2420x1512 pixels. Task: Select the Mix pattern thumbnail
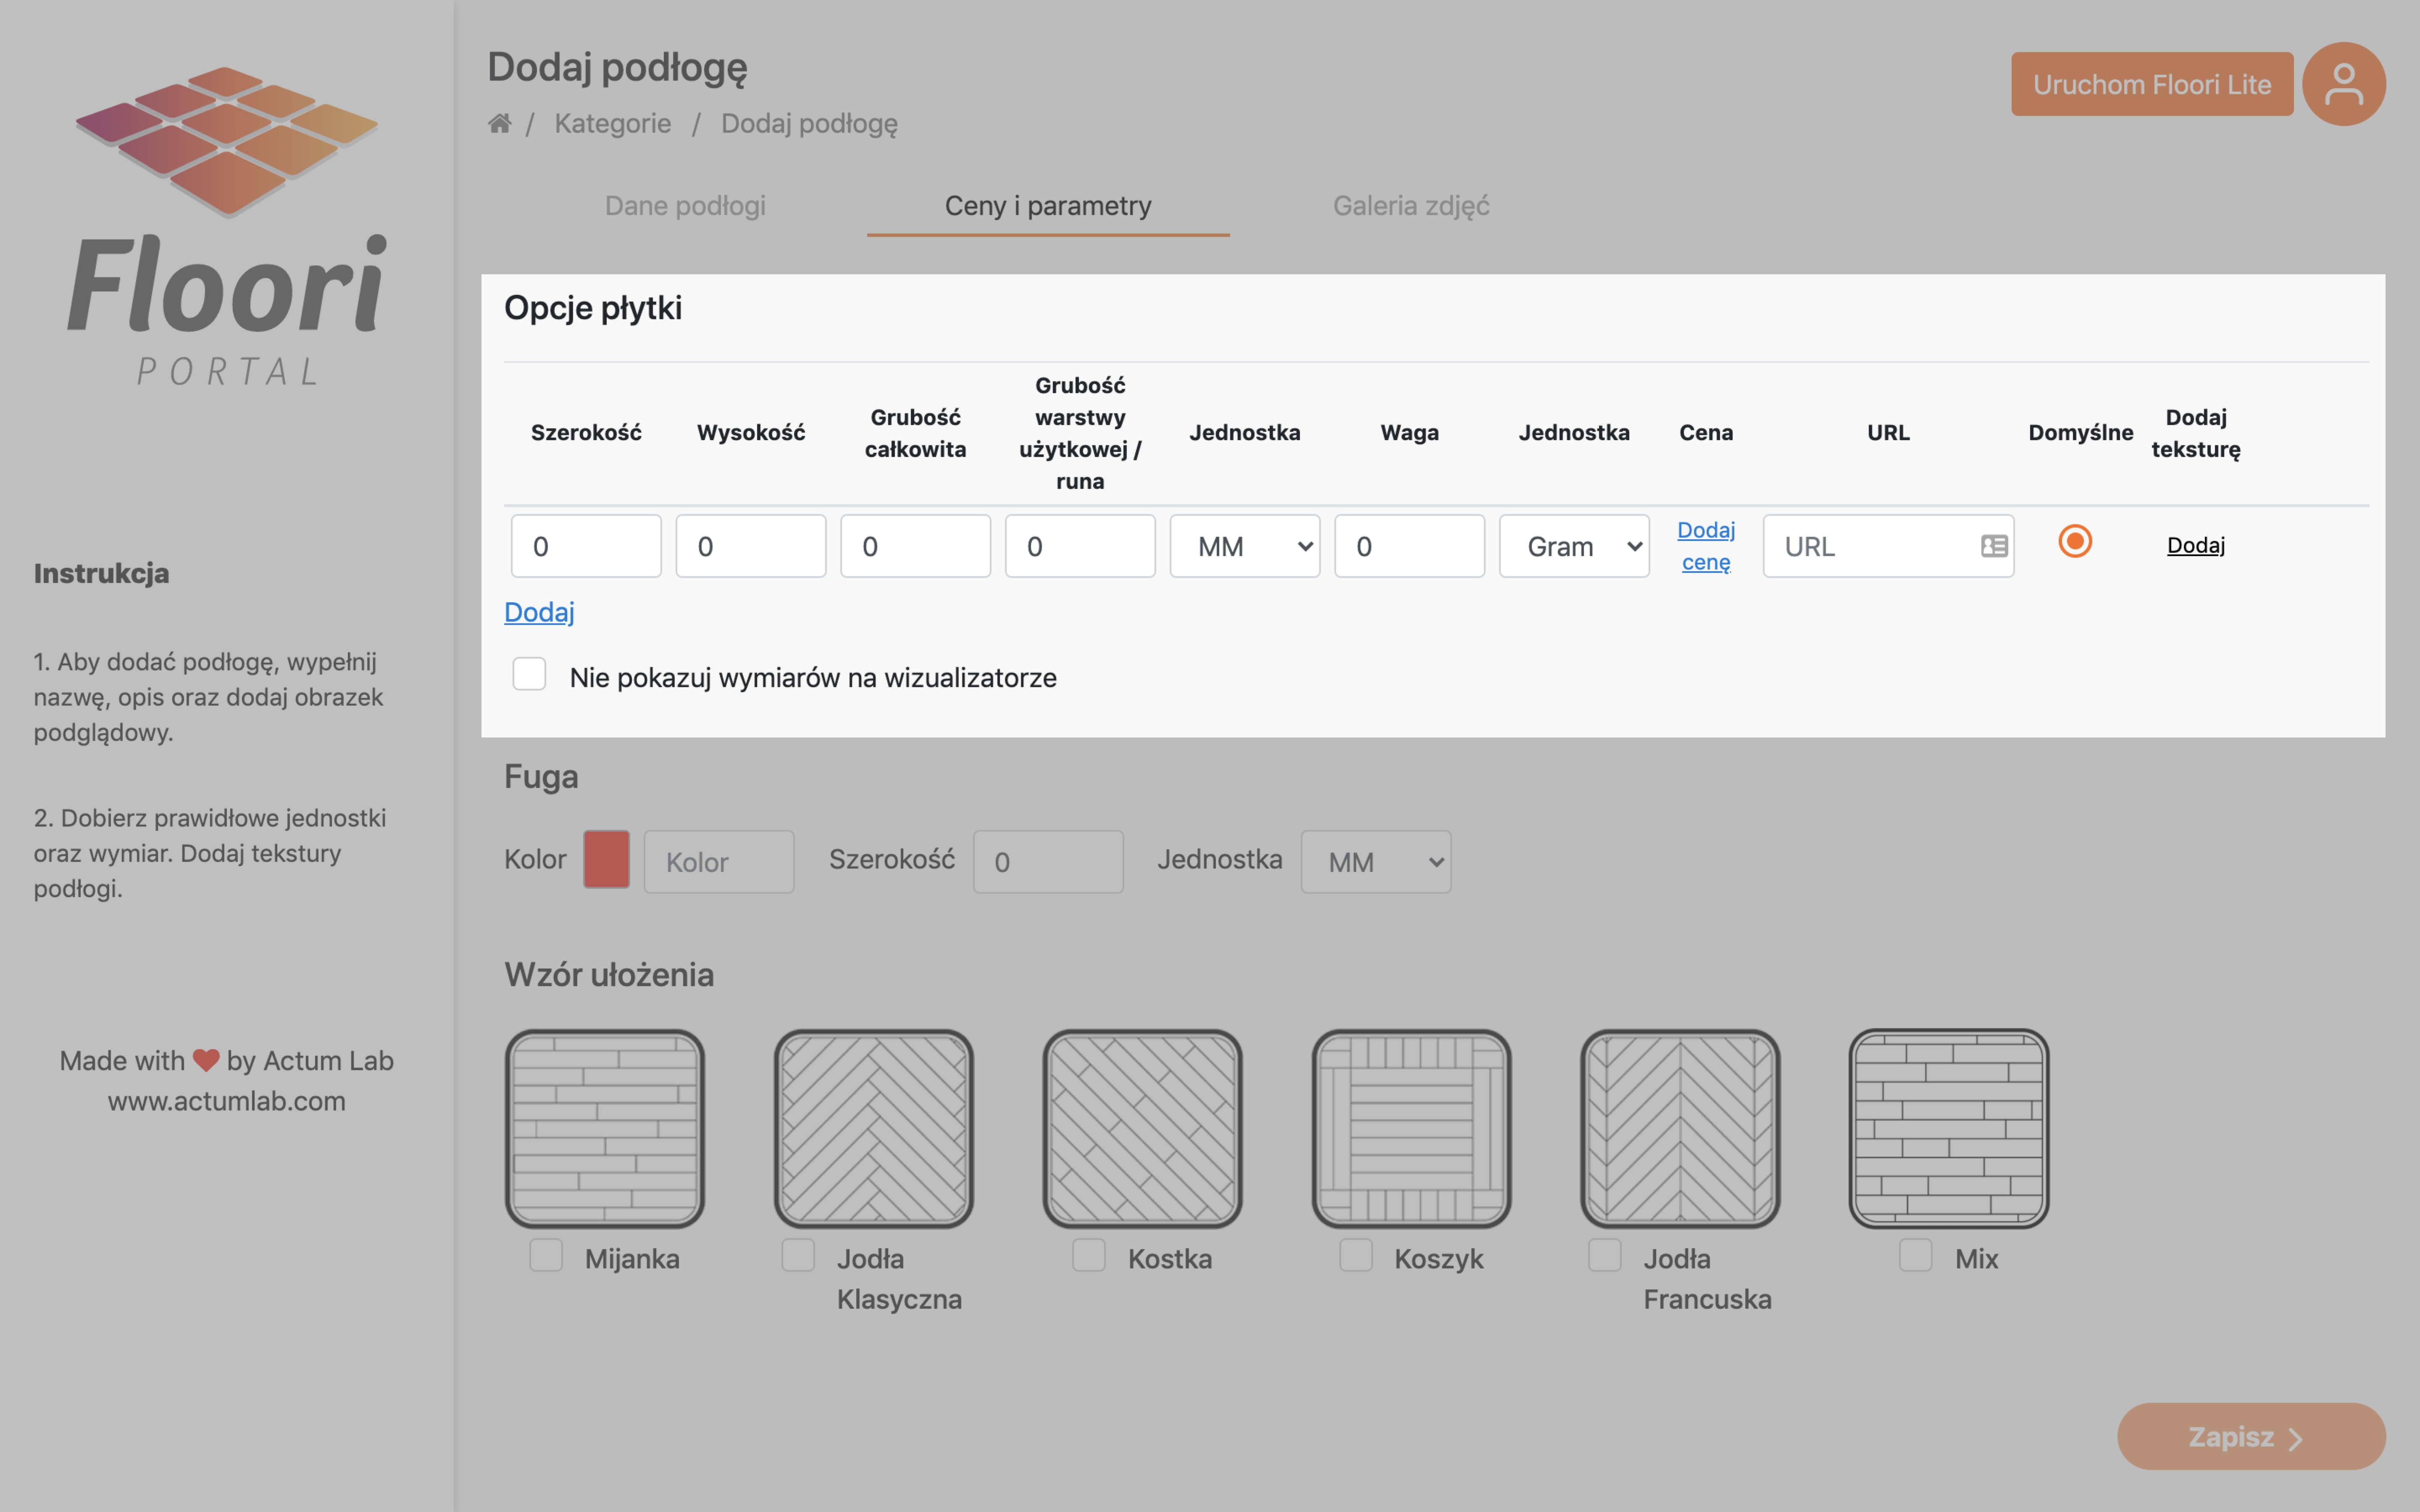coord(1949,1129)
